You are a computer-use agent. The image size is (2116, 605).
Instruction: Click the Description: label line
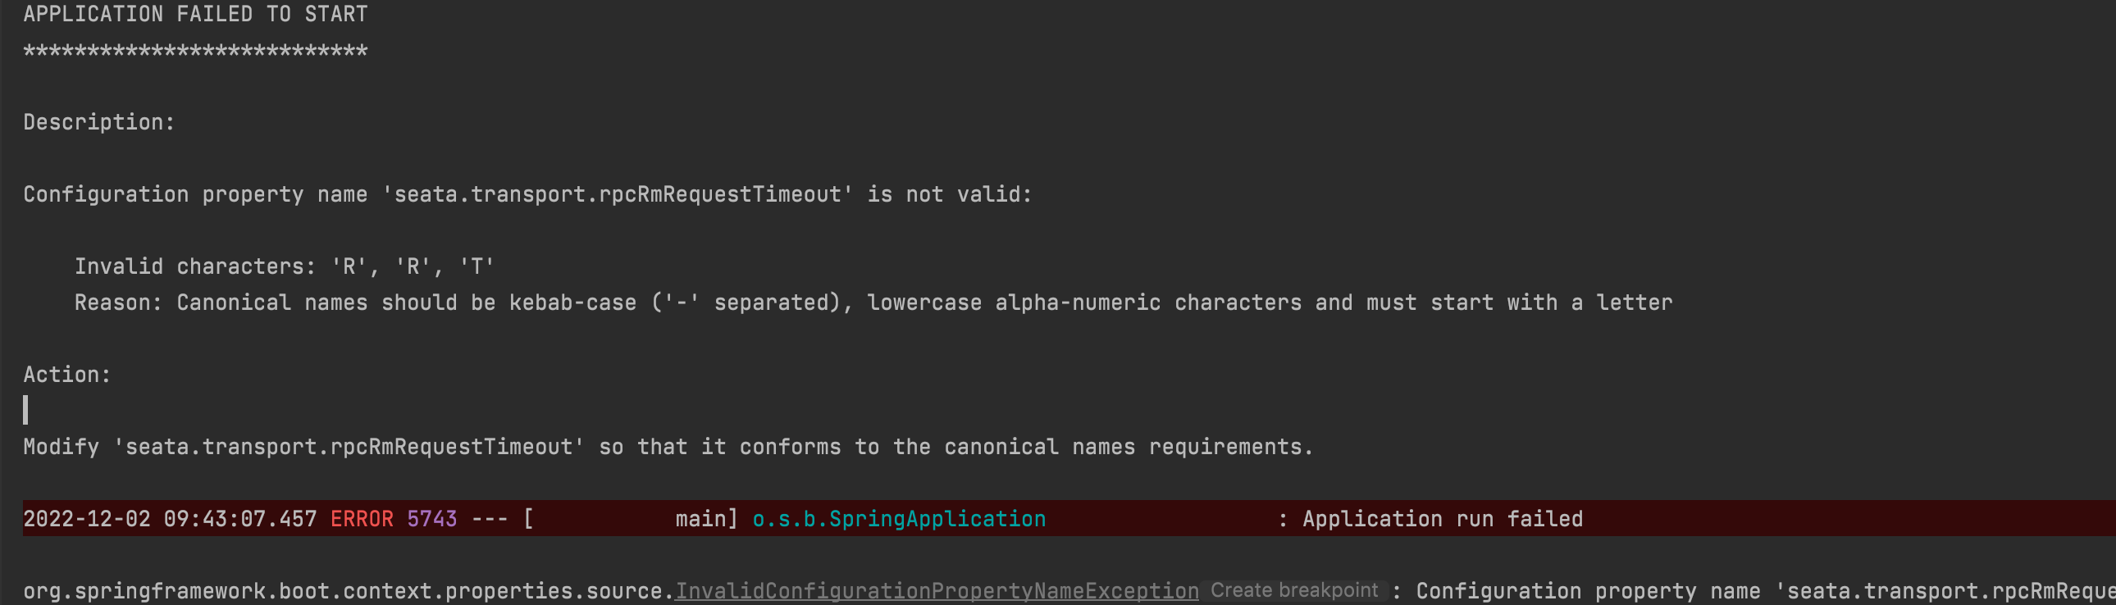(x=99, y=122)
